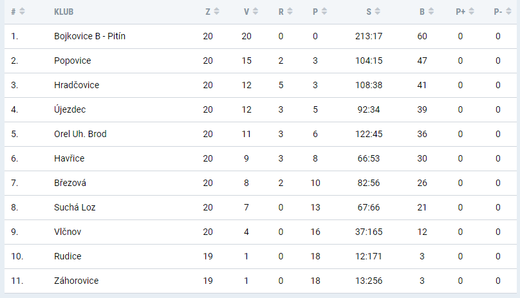This screenshot has width=520, height=298.
Task: Open the Orel Uh. Brod club
Action: point(80,134)
